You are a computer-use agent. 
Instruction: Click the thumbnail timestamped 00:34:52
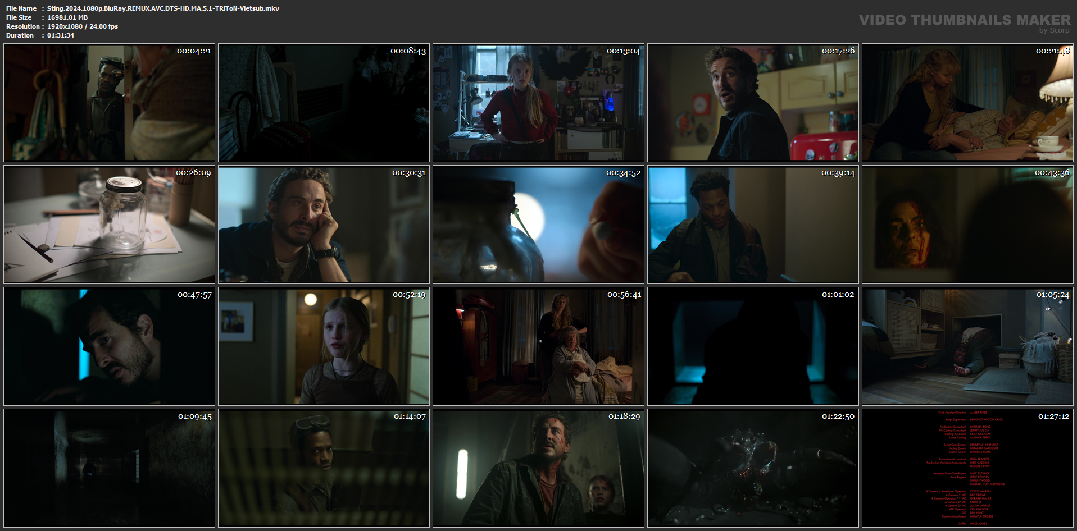(x=538, y=225)
